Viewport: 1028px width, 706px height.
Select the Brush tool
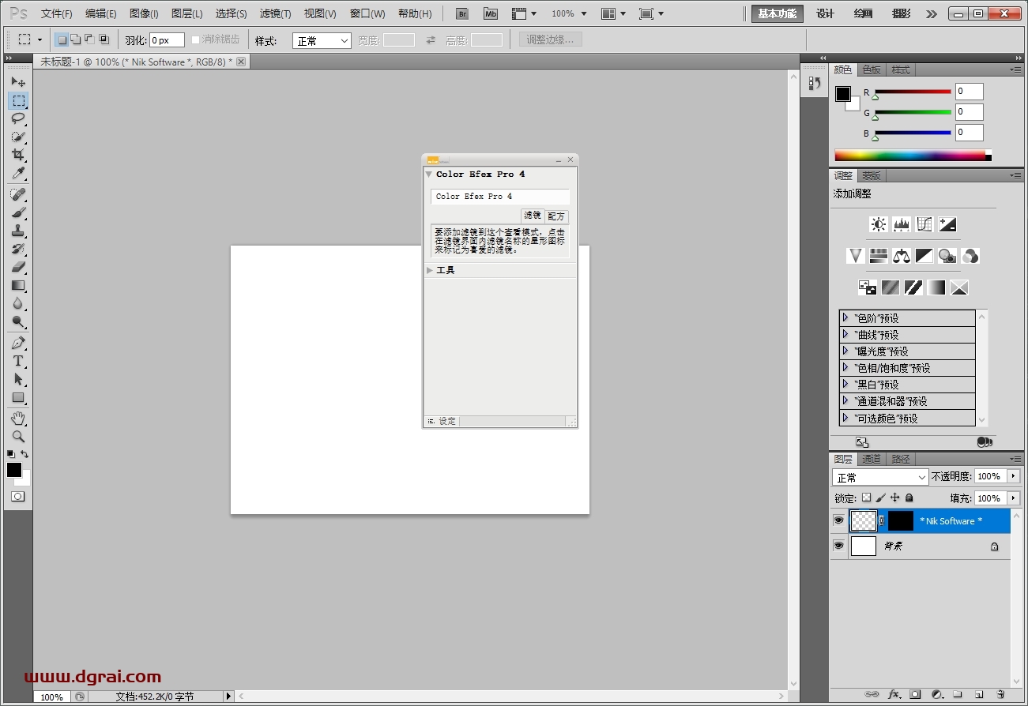pos(18,212)
